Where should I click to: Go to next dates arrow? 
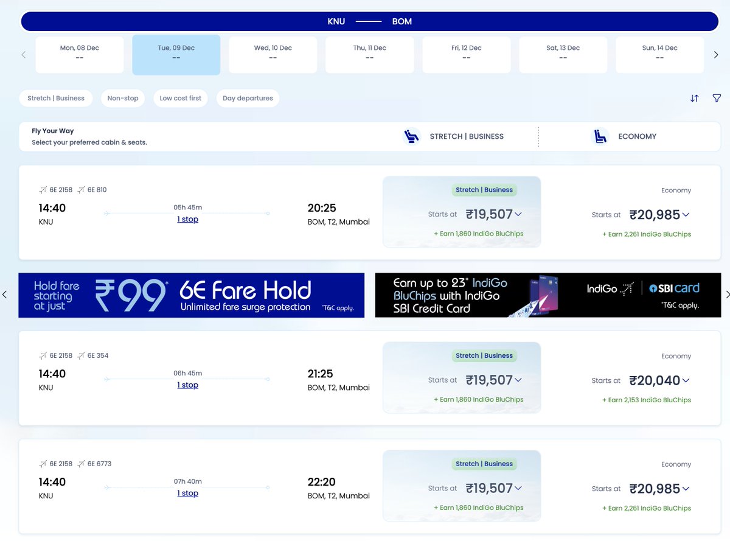pos(716,55)
